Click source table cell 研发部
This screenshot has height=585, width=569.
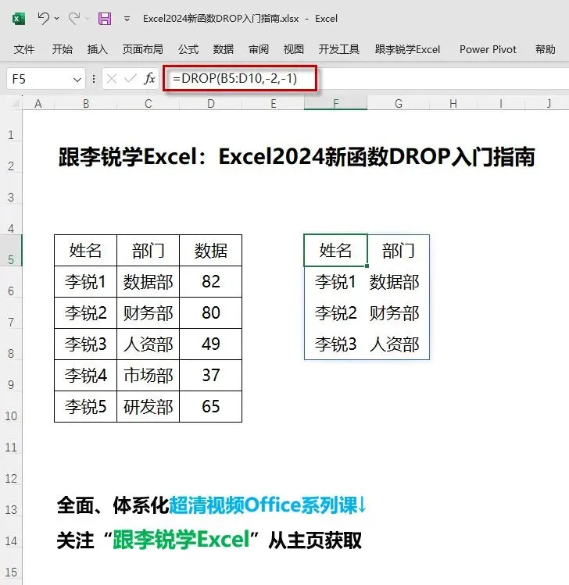[149, 407]
